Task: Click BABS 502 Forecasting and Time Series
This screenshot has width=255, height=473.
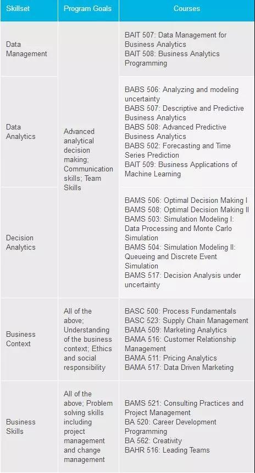Action: 178,150
